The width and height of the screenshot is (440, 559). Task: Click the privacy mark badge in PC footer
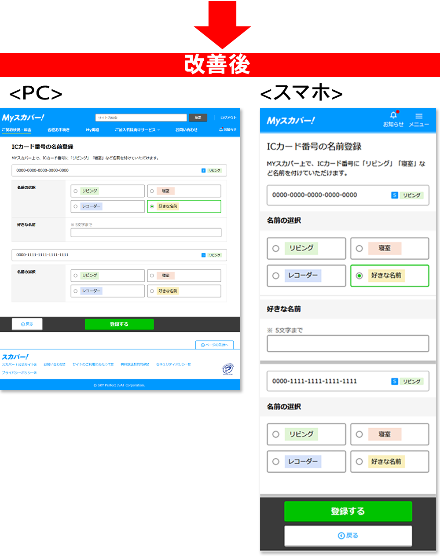[228, 369]
